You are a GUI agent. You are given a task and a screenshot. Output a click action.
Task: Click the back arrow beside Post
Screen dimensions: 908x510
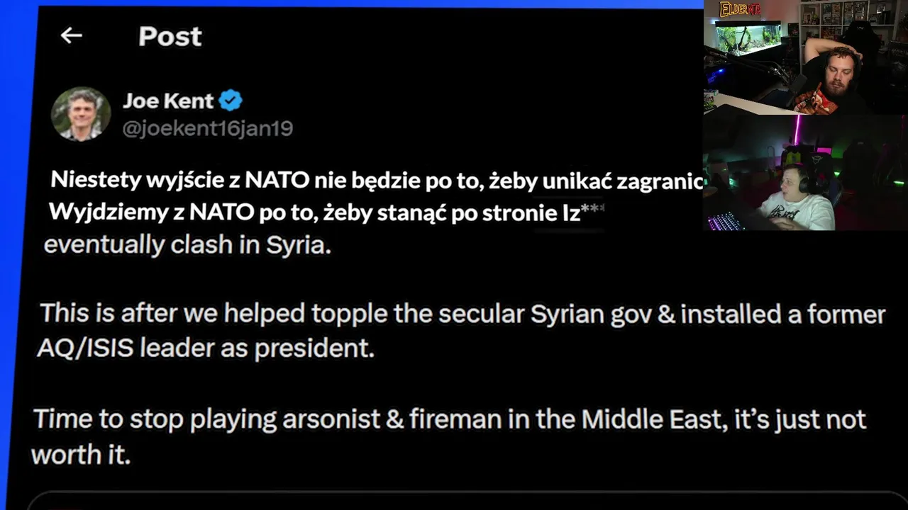[71, 35]
